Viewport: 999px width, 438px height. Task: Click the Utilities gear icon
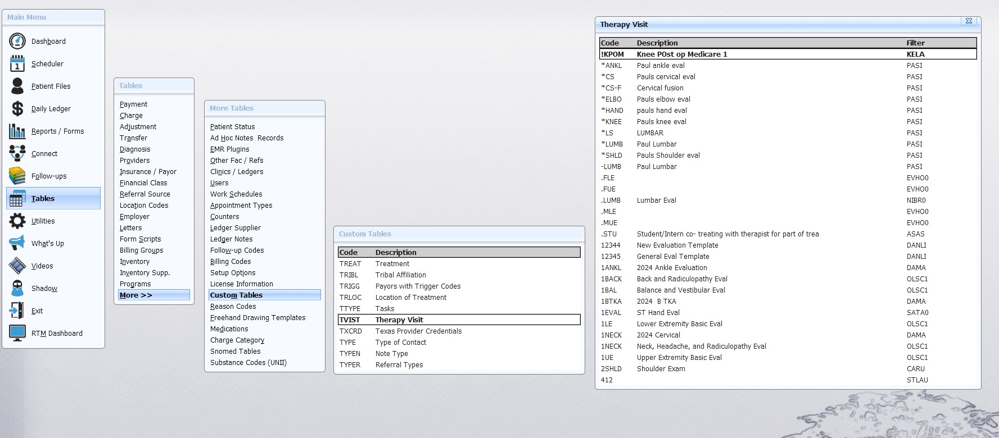pyautogui.click(x=17, y=221)
